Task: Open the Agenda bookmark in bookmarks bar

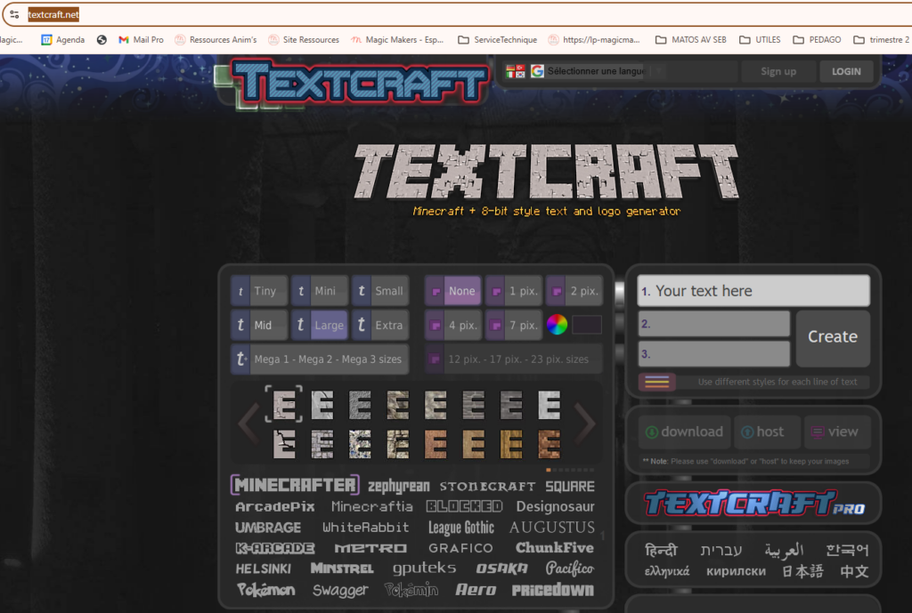Action: click(62, 39)
